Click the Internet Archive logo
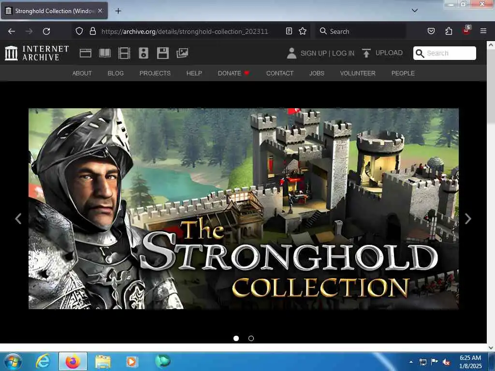 37,53
